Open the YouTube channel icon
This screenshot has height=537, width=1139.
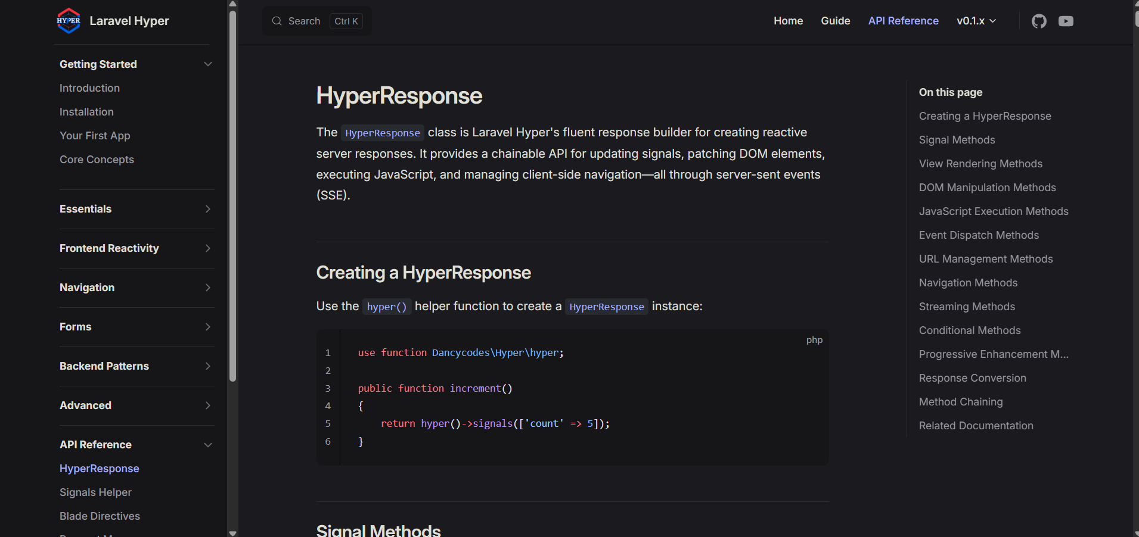[1066, 21]
